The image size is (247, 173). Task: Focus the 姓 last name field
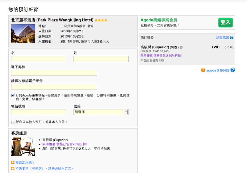101,59
